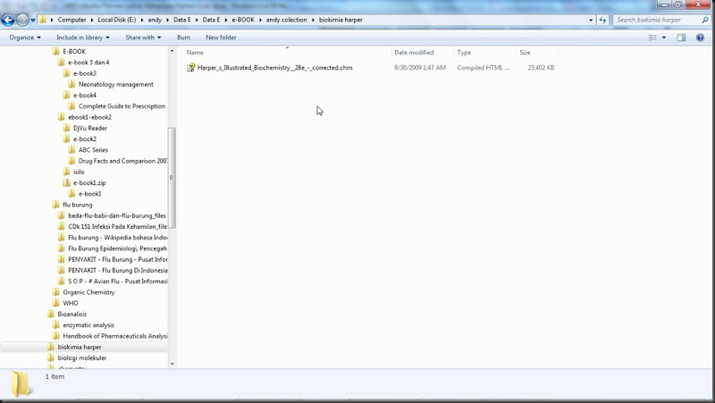Select e-book 3 dan 4 folder
The image size is (715, 403).
[88, 63]
